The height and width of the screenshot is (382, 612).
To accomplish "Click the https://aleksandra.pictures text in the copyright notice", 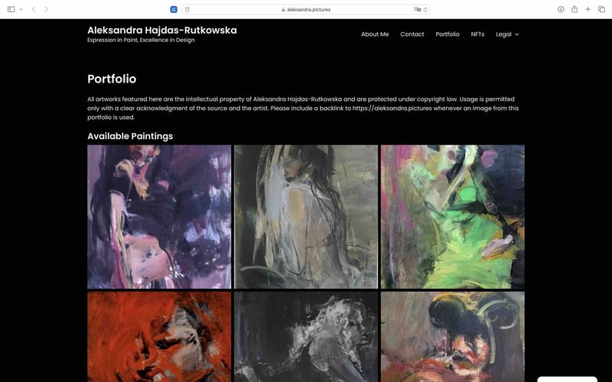I will (x=392, y=108).
